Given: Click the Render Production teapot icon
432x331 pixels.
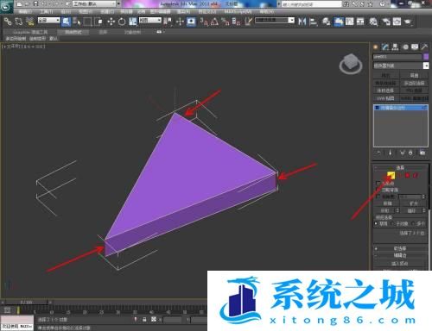Looking at the screenshot, I should (x=408, y=22).
